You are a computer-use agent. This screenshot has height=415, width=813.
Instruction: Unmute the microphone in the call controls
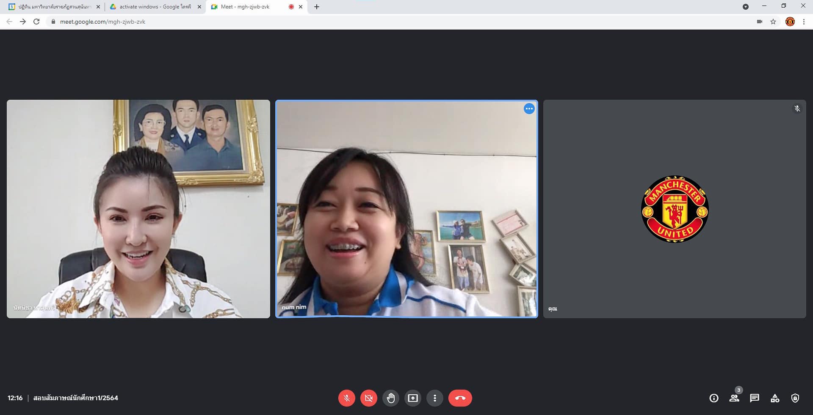click(346, 398)
